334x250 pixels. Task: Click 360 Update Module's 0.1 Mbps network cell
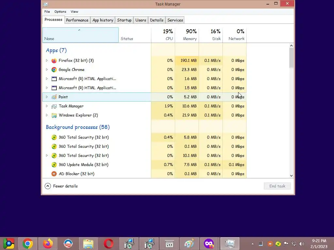click(235, 165)
